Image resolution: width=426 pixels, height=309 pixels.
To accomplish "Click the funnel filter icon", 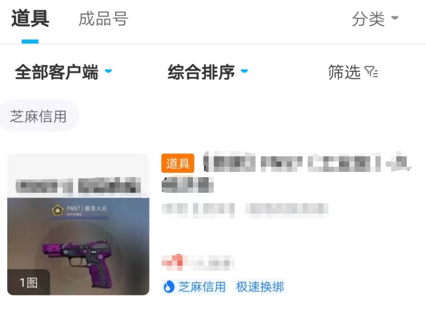I will pyautogui.click(x=371, y=72).
